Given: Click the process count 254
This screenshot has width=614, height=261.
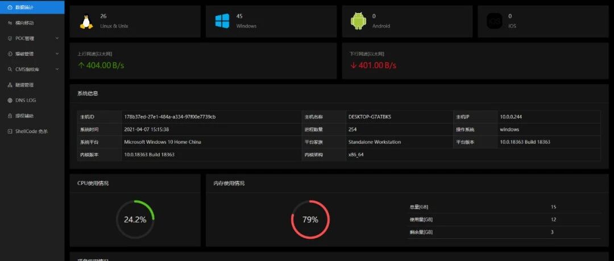Looking at the screenshot, I should click(352, 129).
